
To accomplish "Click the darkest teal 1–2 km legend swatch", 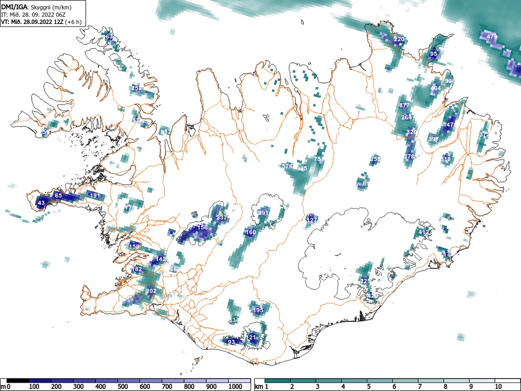I will 278,381.
